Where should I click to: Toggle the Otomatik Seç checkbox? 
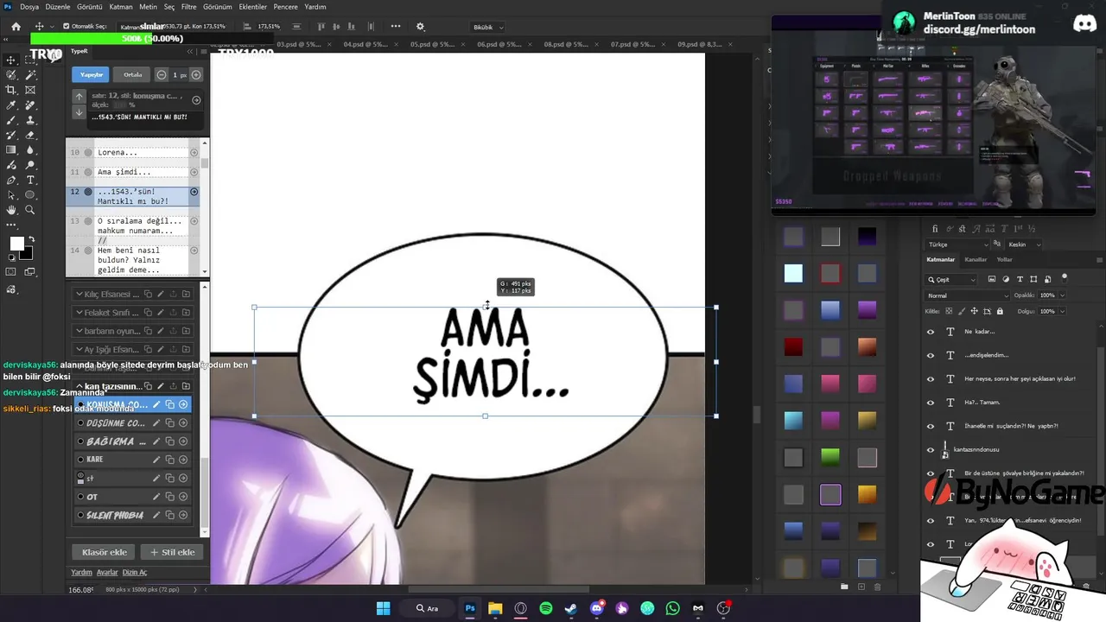66,27
